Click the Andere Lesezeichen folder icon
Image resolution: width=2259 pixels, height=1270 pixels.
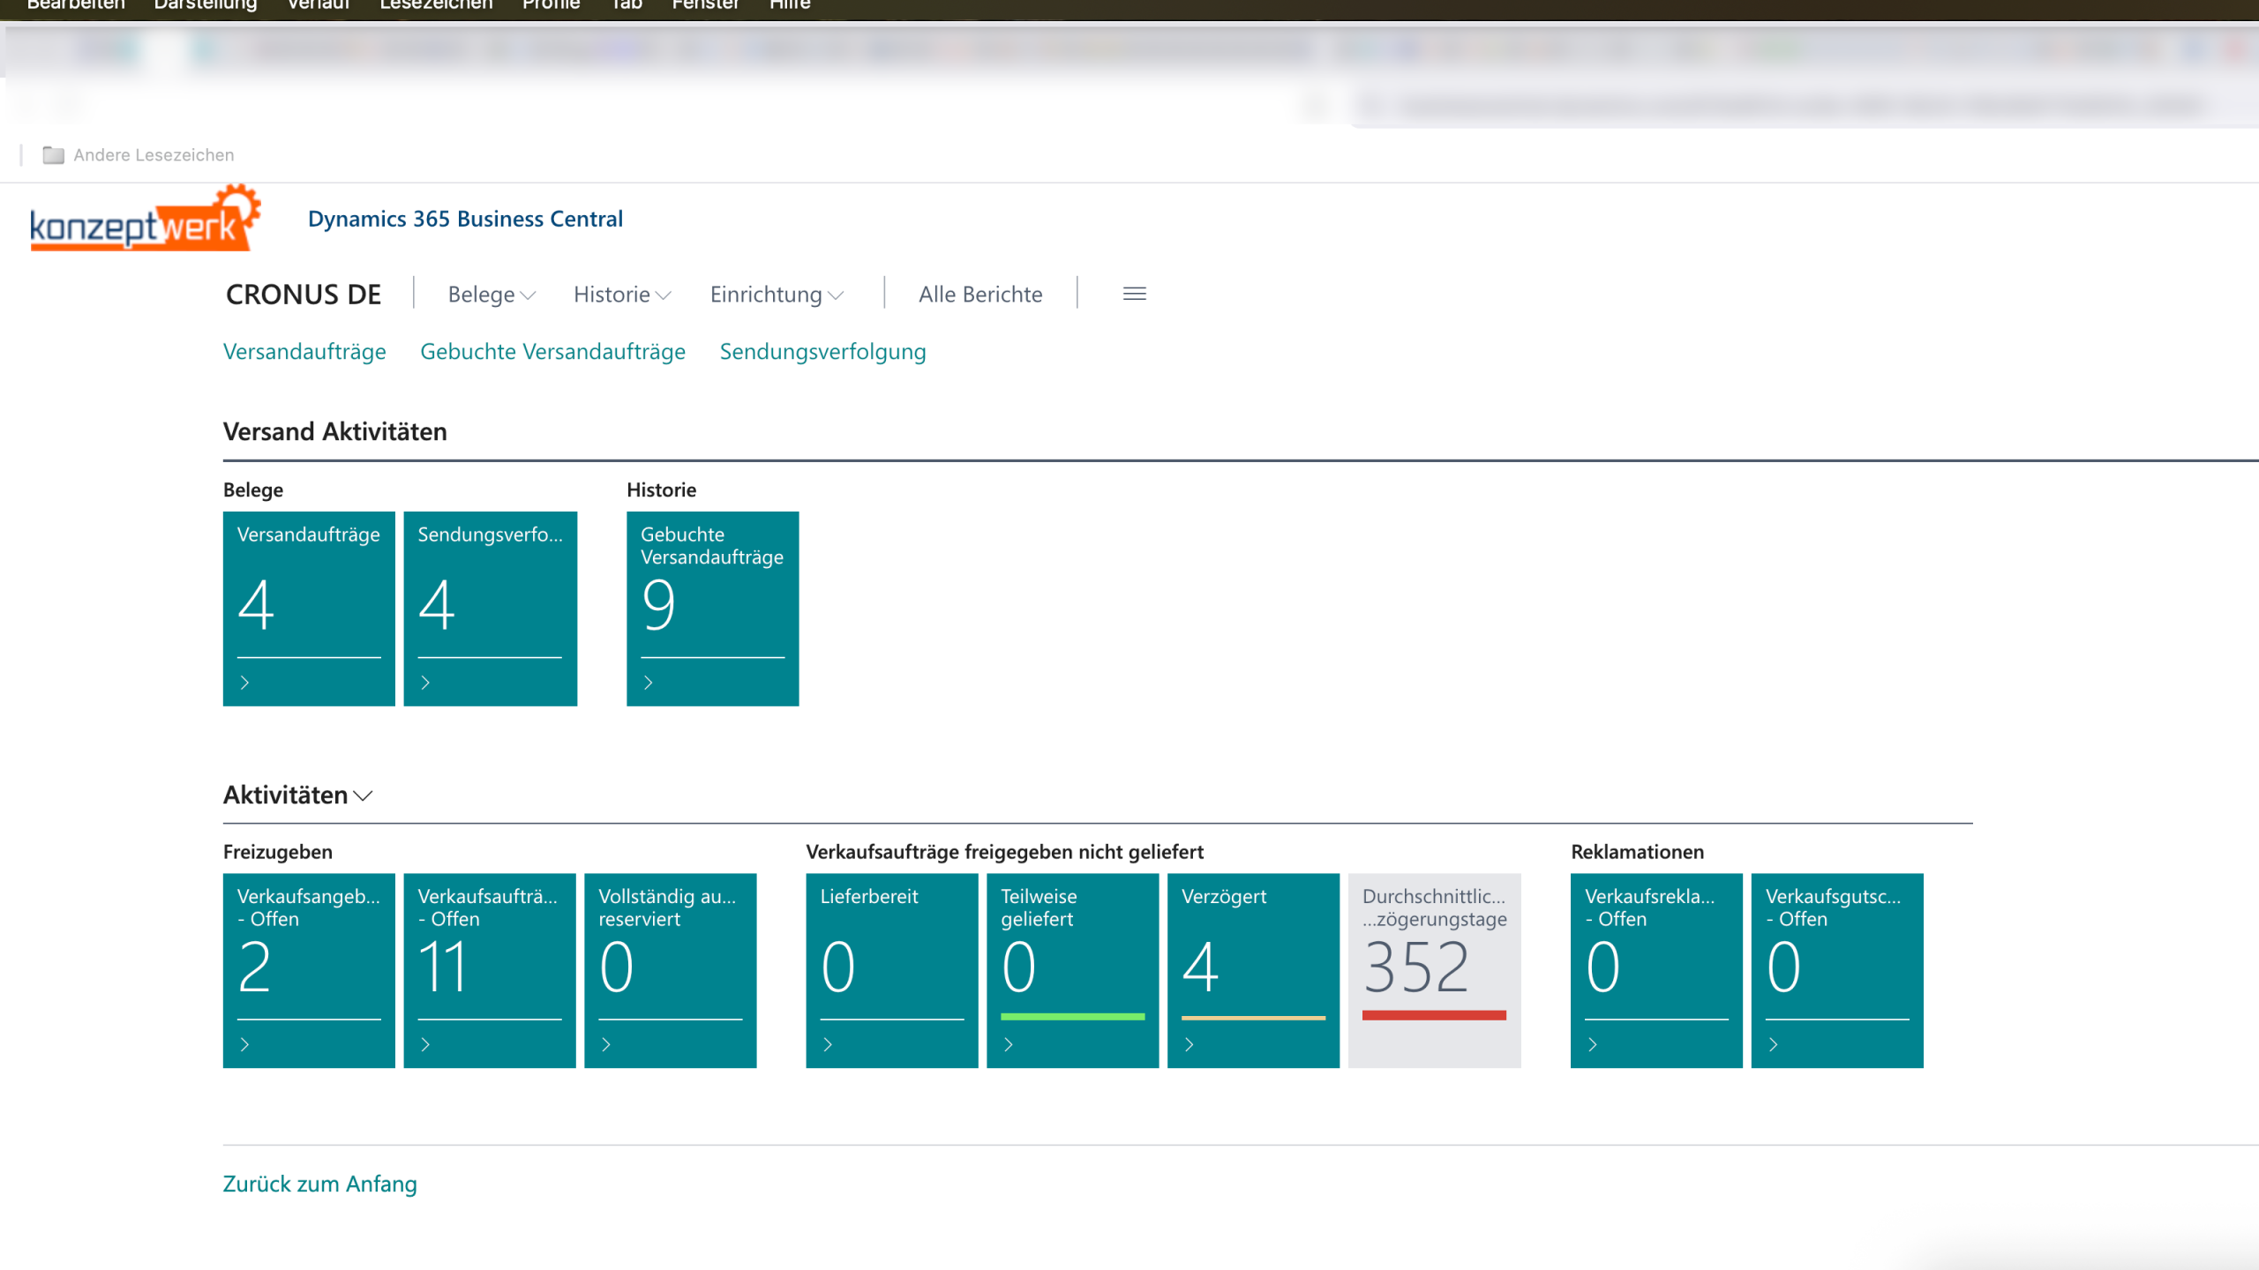(53, 155)
